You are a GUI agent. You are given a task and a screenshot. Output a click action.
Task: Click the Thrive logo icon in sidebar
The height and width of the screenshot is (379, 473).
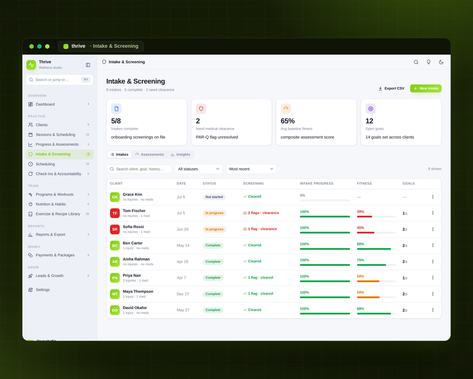31,65
